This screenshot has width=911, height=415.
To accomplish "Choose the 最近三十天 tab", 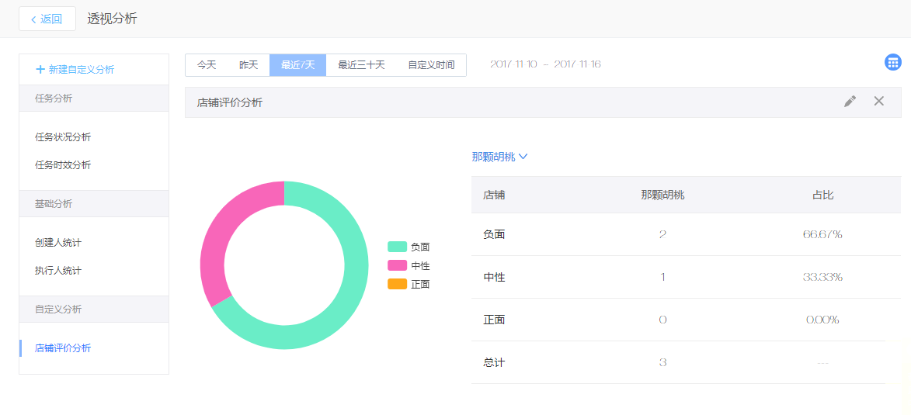I will point(361,65).
